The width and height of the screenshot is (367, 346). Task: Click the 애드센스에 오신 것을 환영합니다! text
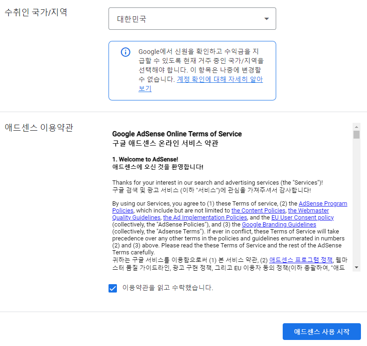tap(158, 167)
